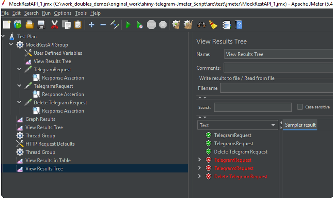Select the passed green TelegramRequest result
This screenshot has width=333, height=198.
click(x=232, y=135)
